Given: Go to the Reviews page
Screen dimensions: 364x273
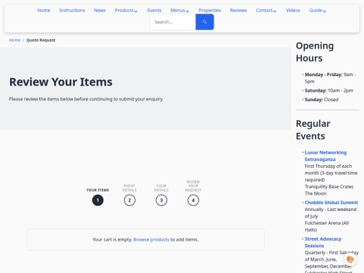Looking at the screenshot, I should (x=238, y=10).
